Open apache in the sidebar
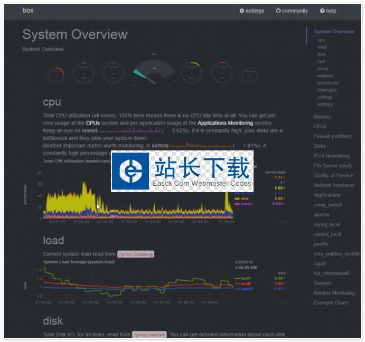The height and width of the screenshot is (342, 365). pos(322,214)
